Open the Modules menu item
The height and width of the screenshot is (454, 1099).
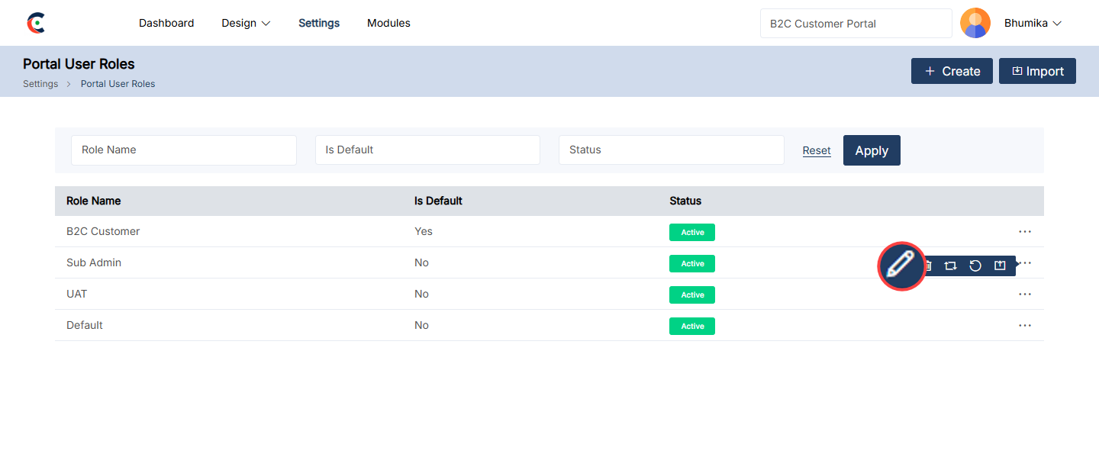tap(388, 23)
